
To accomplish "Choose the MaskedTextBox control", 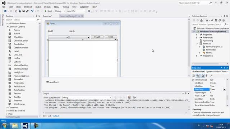I will [20, 65].
